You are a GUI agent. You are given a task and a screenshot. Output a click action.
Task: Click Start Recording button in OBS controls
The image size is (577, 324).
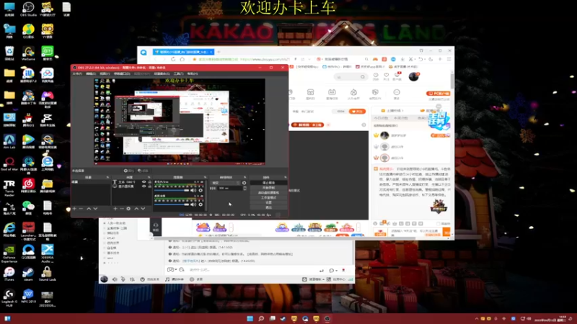coord(268,188)
